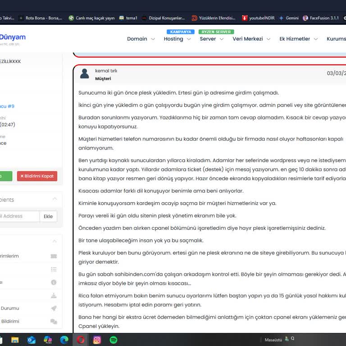Click the green button beside Bildirimi Kapat

tap(6, 176)
